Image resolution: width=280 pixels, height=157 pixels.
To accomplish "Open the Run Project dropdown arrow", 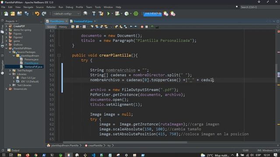I will tap(112, 14).
